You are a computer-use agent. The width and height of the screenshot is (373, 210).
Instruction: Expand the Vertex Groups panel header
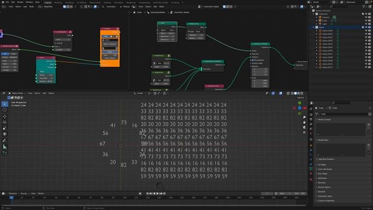(x=324, y=120)
